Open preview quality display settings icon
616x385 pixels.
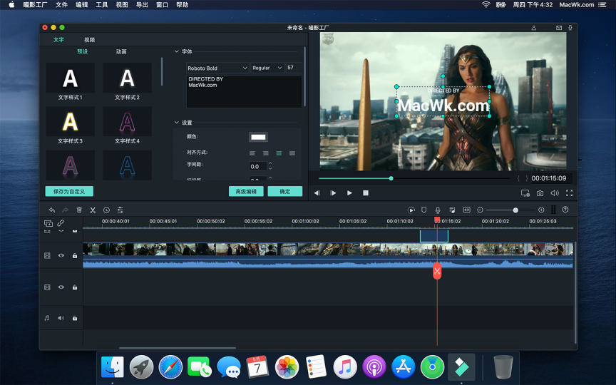coord(525,193)
